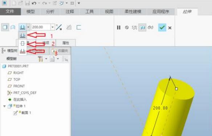The image size is (212, 136).
Task: Open the Windows list dropdown arrow
Action: pos(66,3)
